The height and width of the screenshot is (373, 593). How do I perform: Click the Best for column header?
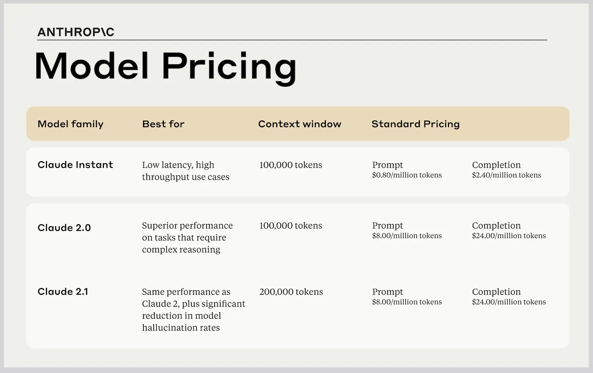(163, 124)
